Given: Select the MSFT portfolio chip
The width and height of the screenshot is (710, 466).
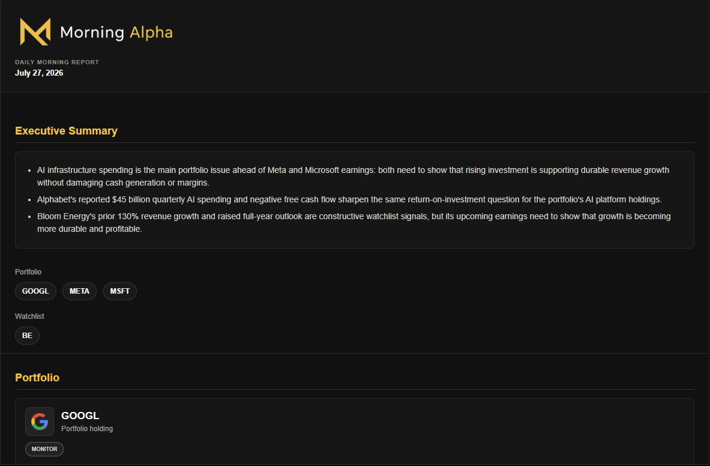Looking at the screenshot, I should tap(119, 291).
